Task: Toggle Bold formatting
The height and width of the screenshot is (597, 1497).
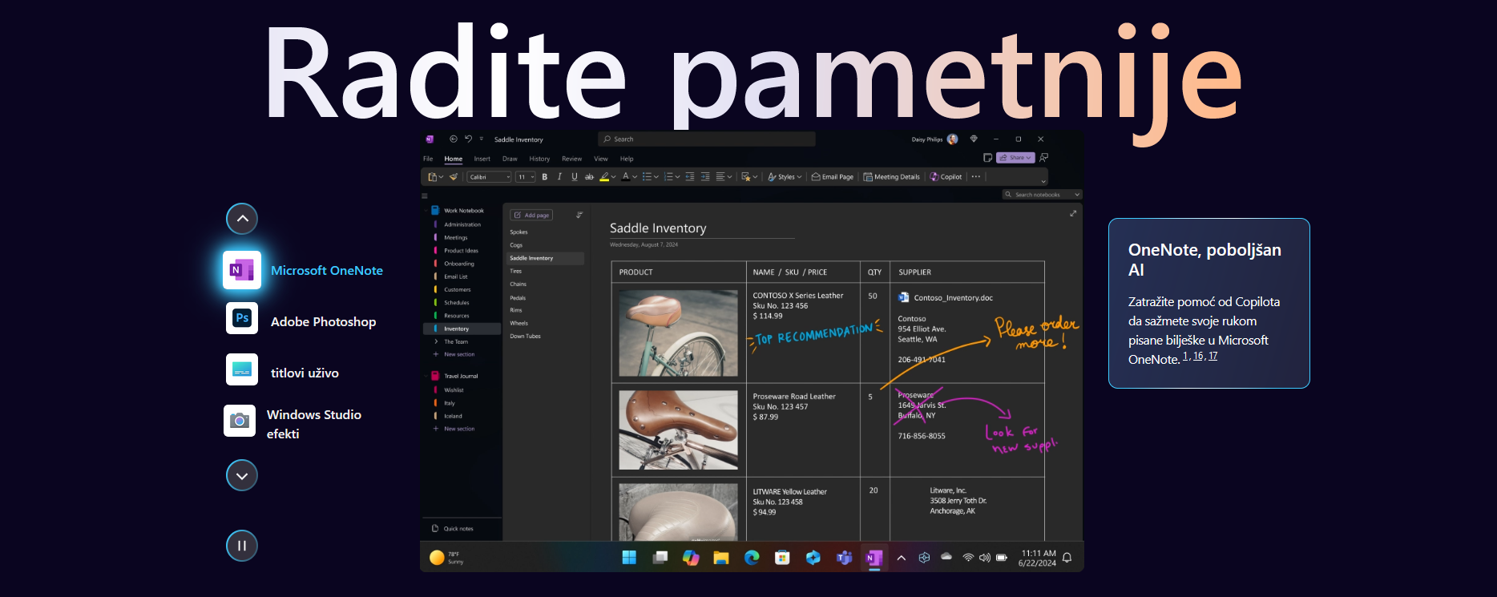Action: [545, 177]
